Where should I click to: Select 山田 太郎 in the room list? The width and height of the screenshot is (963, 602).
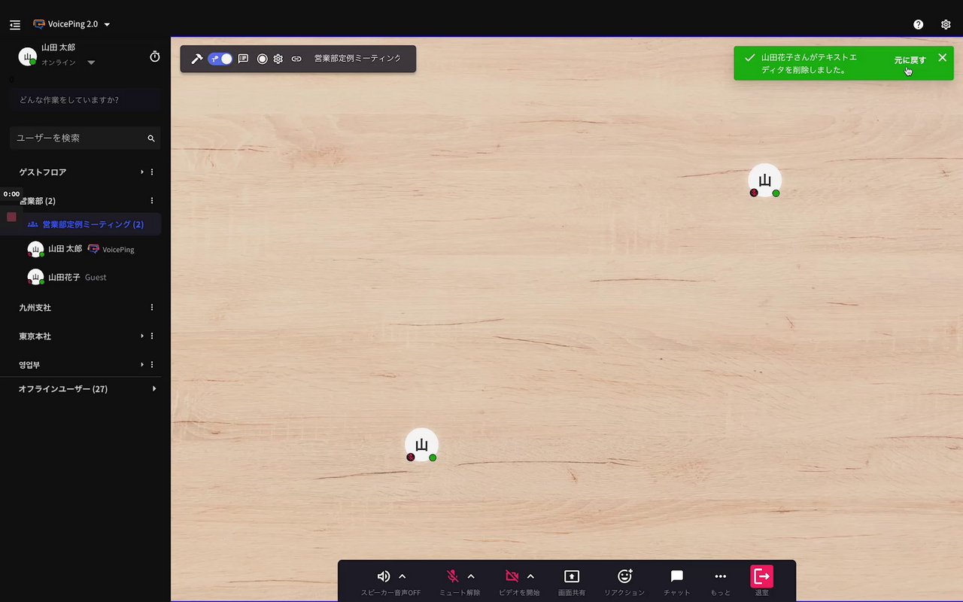[x=83, y=249]
